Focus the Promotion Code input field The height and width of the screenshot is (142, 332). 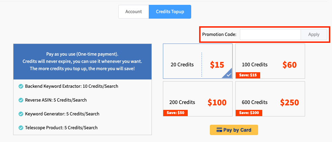tap(270, 35)
